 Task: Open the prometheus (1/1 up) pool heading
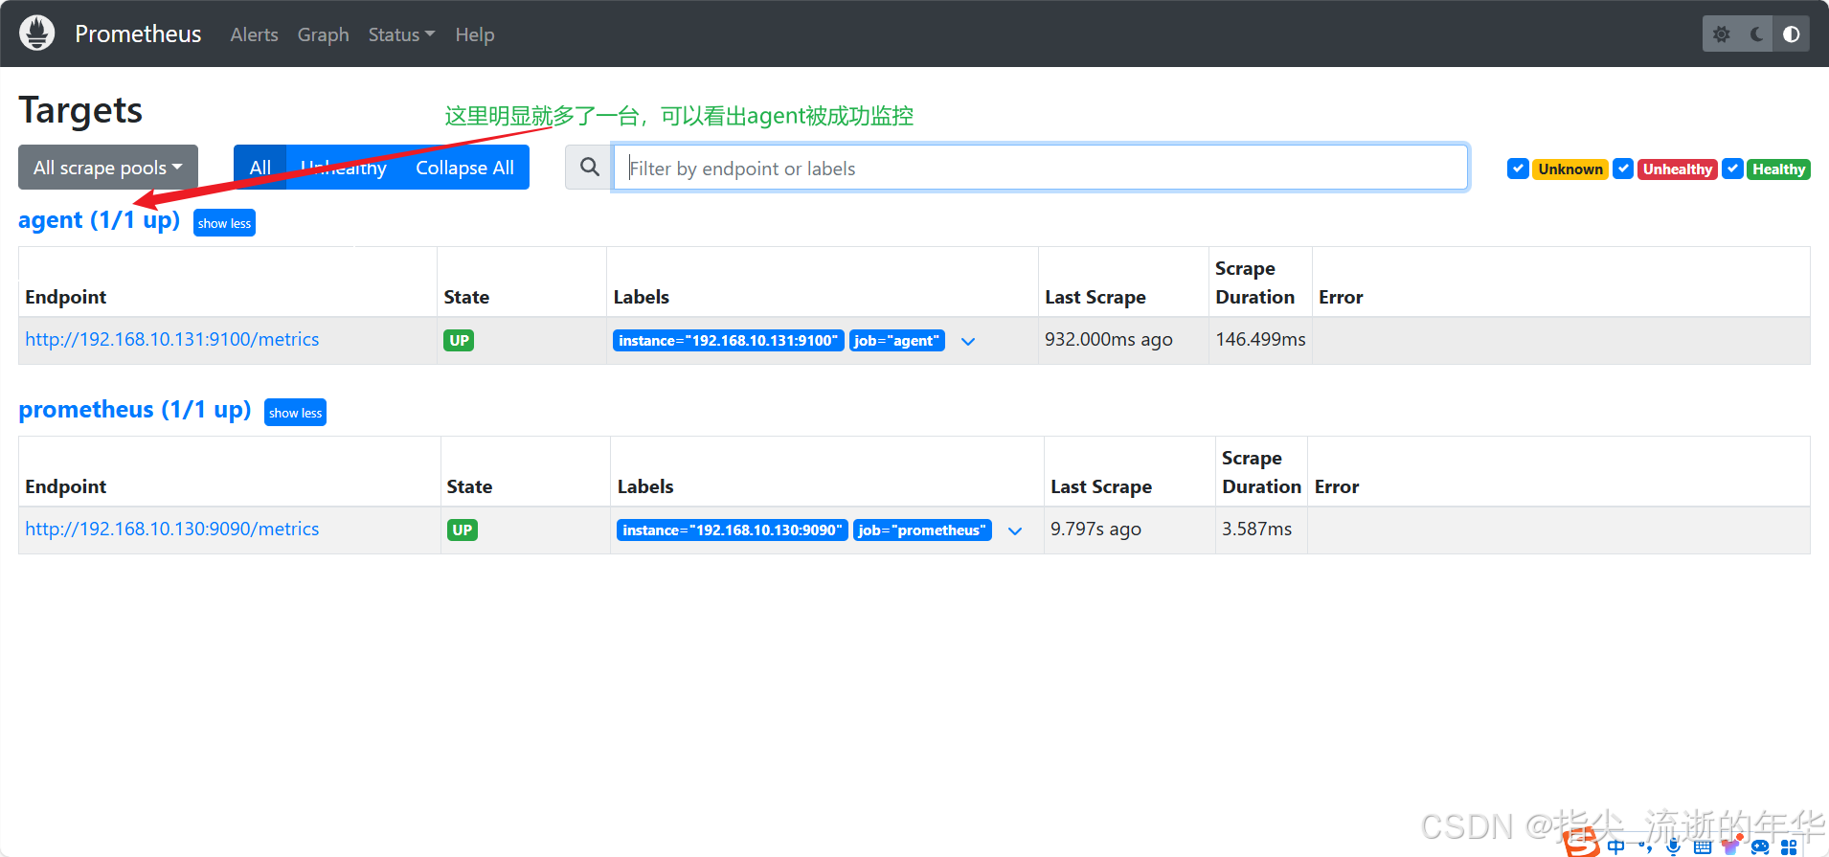tap(135, 410)
